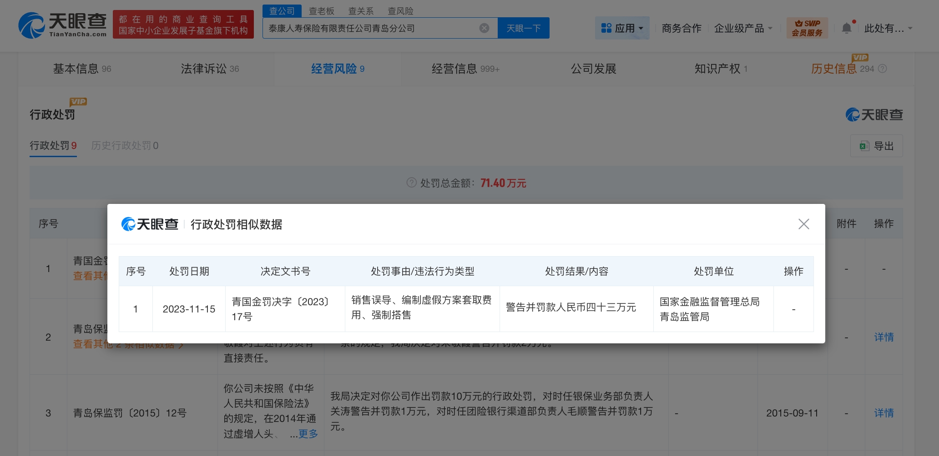Image resolution: width=939 pixels, height=456 pixels.
Task: Click help icon beside penalty total amount
Action: [411, 183]
